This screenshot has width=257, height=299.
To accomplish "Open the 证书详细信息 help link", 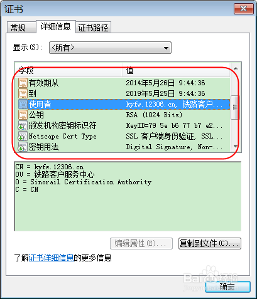I will [51, 258].
